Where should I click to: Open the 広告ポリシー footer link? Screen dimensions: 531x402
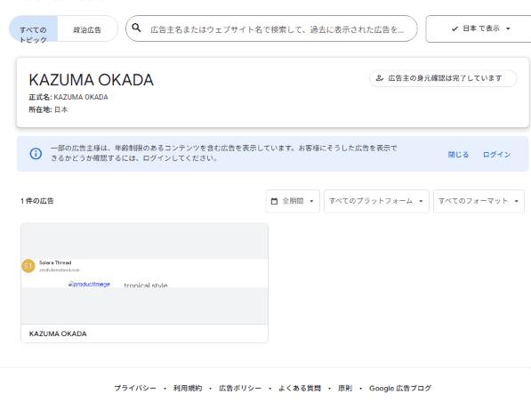(x=240, y=388)
